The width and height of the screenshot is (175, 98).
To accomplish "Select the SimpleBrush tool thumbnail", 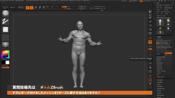I will click(x=160, y=29).
